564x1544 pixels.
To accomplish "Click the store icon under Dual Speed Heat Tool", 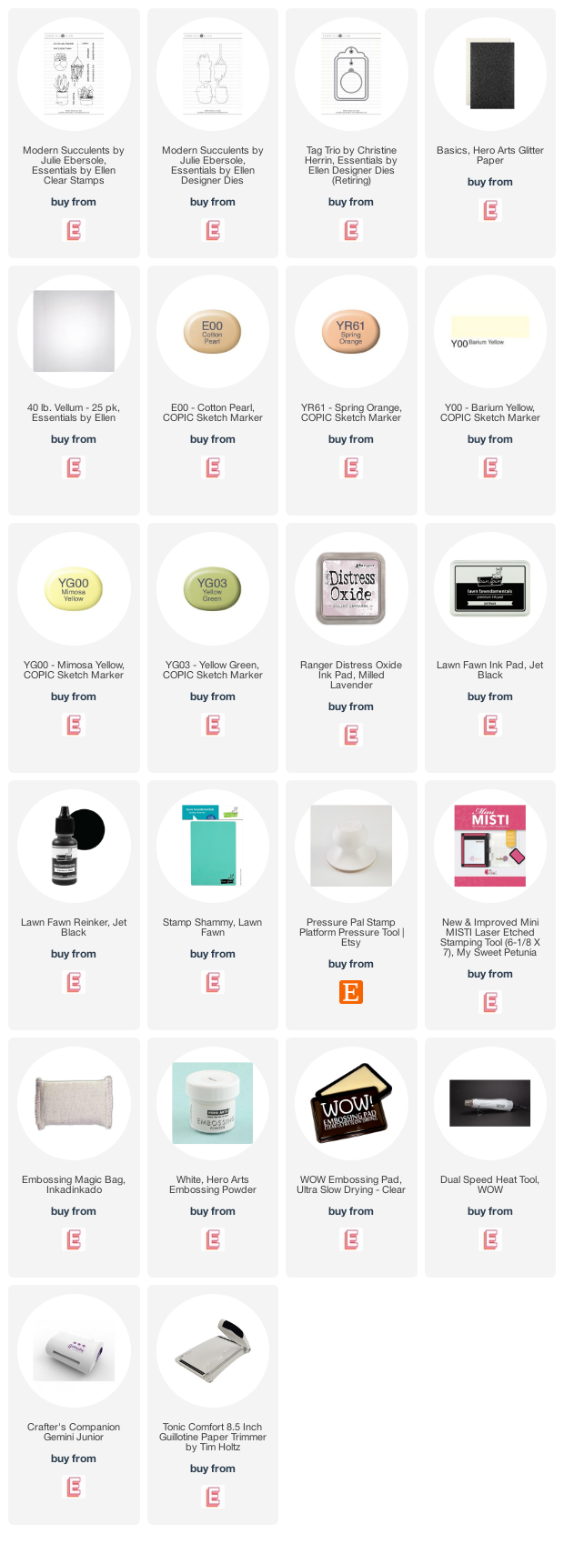I will 490,1239.
